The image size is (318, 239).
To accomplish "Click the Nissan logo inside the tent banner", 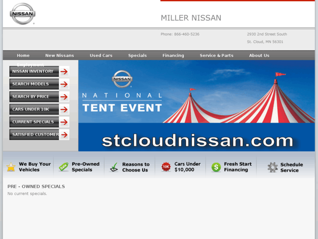I will coord(122,79).
